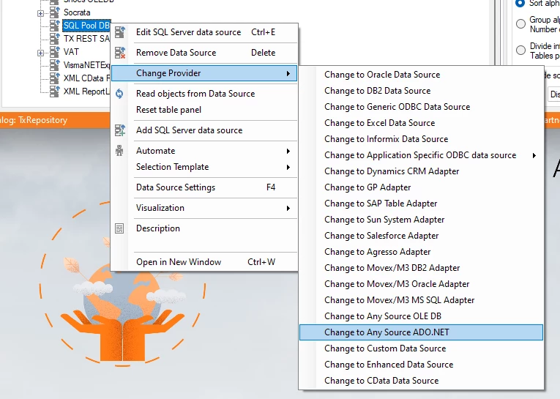This screenshot has width=560, height=399.
Task: Select Change to Excel Data Source
Action: coord(421,123)
